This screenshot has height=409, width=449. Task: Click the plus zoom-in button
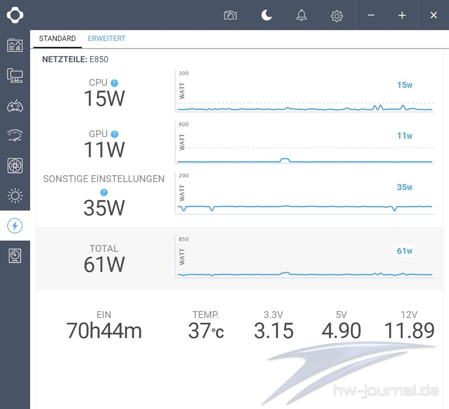click(402, 15)
